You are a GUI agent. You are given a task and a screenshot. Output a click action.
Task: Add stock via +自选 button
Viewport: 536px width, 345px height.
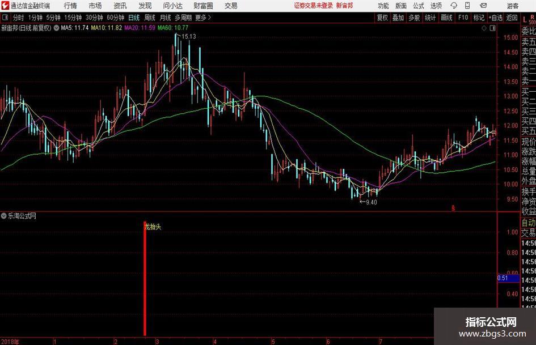(495, 18)
